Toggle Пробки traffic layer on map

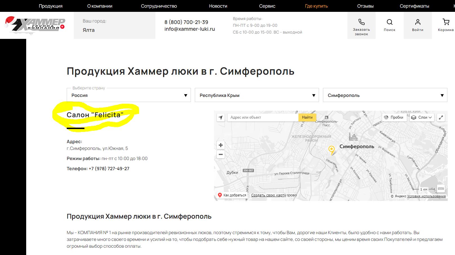[x=394, y=117]
